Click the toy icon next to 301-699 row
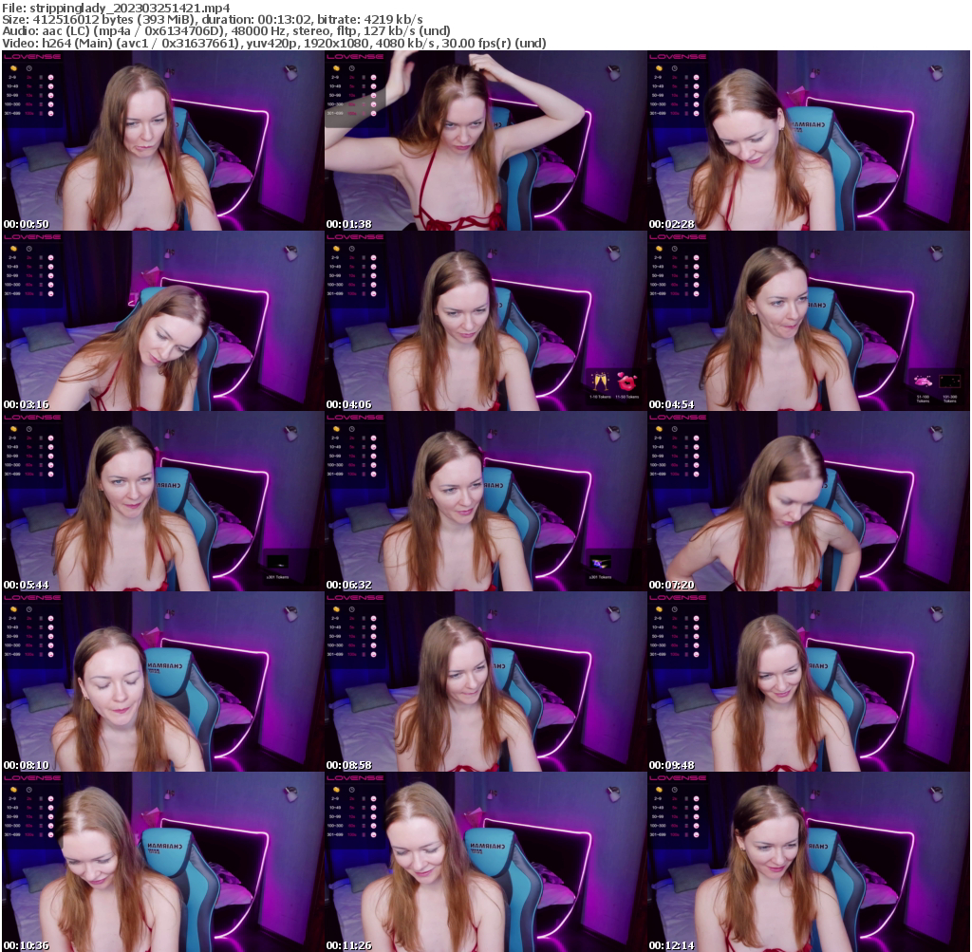972x952 pixels. 50,112
